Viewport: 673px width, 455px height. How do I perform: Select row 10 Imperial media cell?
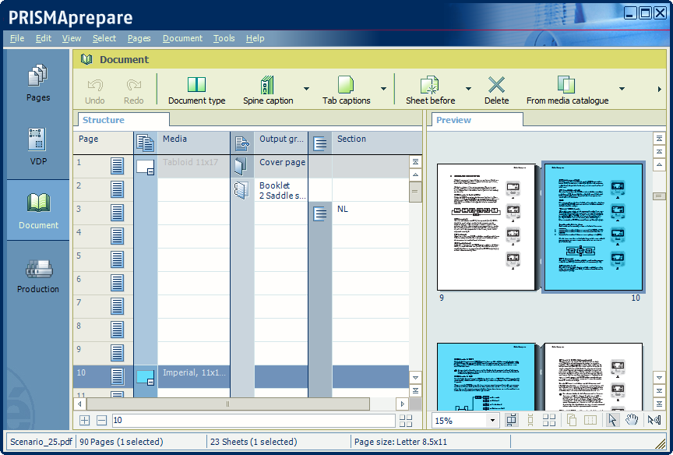(x=194, y=376)
